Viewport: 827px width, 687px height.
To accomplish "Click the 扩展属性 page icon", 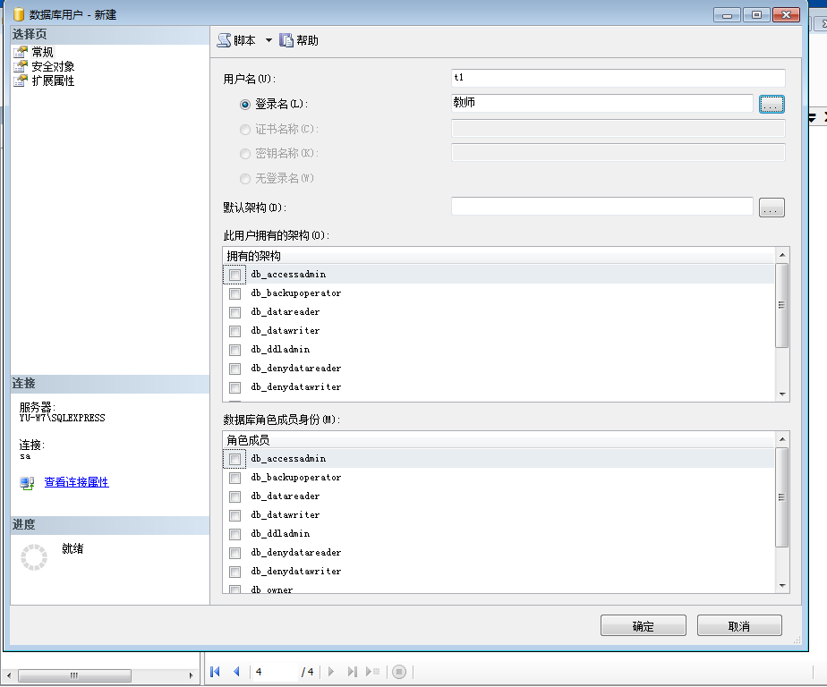I will [x=21, y=81].
